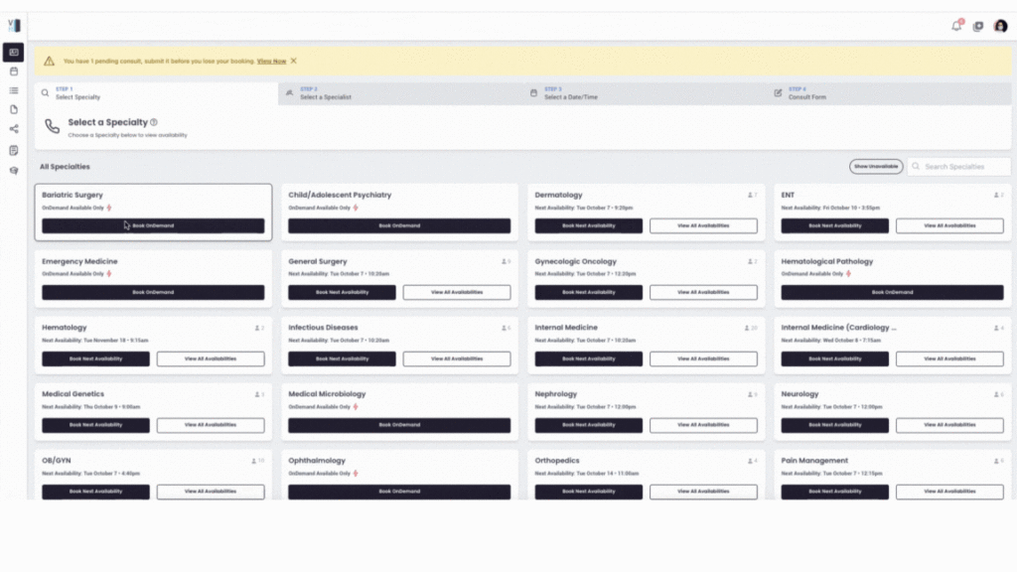Viewport: 1017px width, 572px height.
Task: Toggle the Show Unavailable filter
Action: [876, 167]
